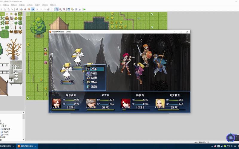Select the orange event sprite on the map
239x149 pixels.
click(x=46, y=54)
